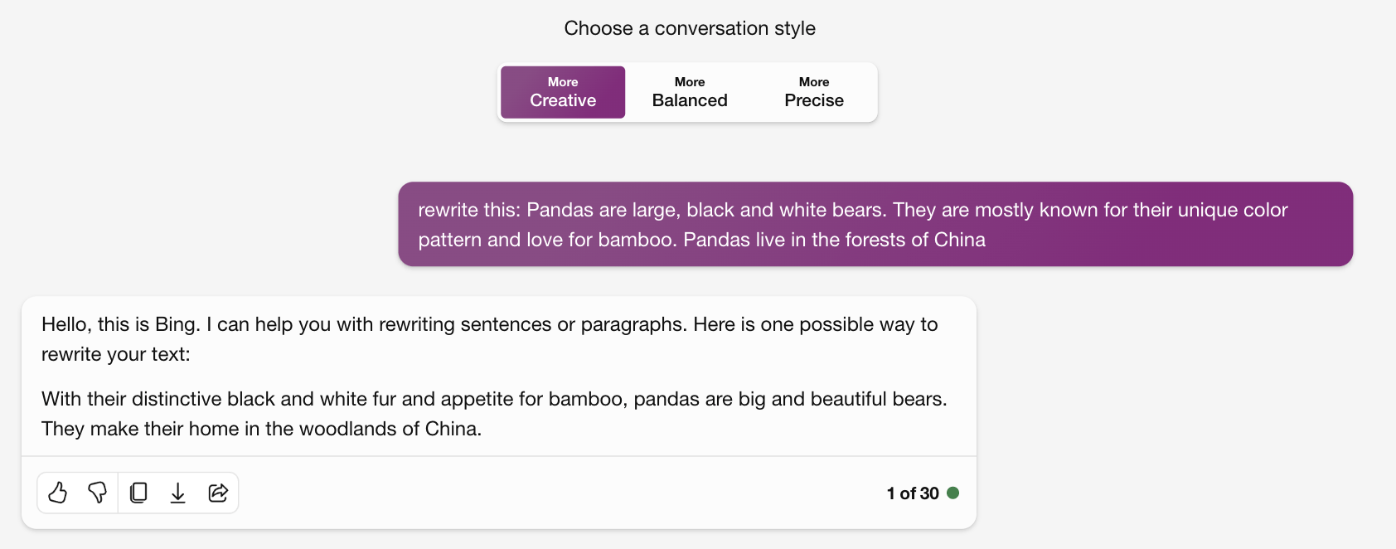Click the purple user message bubble

[875, 224]
